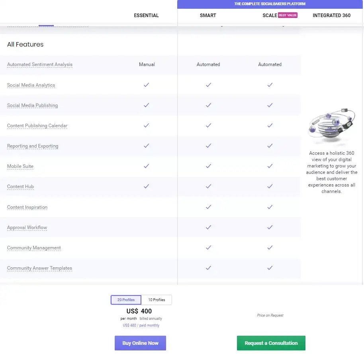The width and height of the screenshot is (364, 354).
Task: Click the Best Value badge
Action: click(x=288, y=16)
